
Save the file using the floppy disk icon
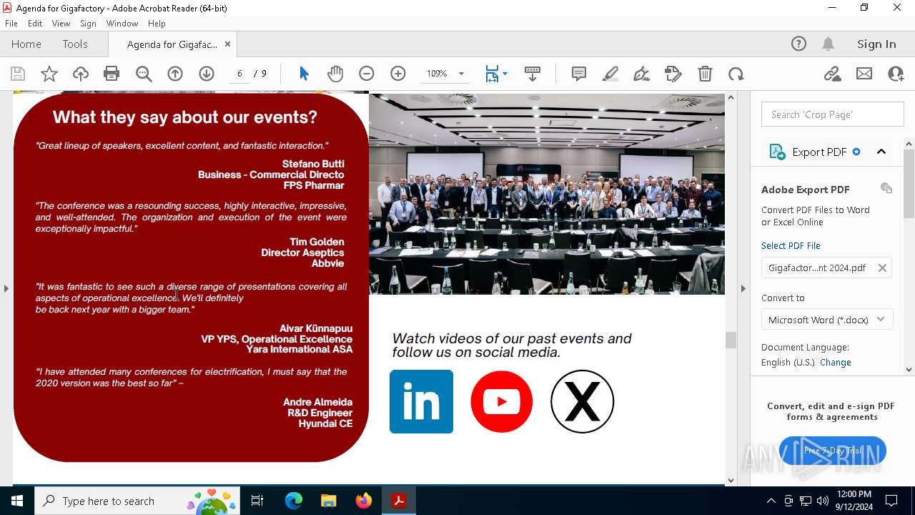(x=18, y=74)
